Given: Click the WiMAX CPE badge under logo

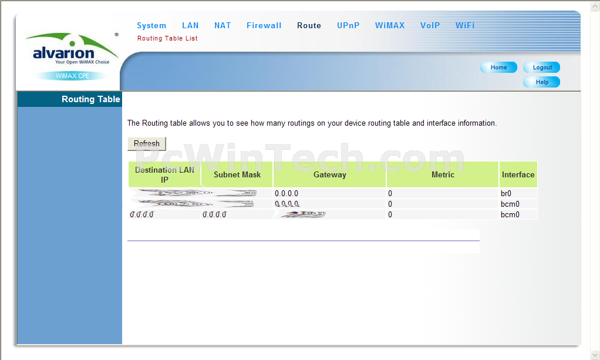Looking at the screenshot, I should click(72, 76).
